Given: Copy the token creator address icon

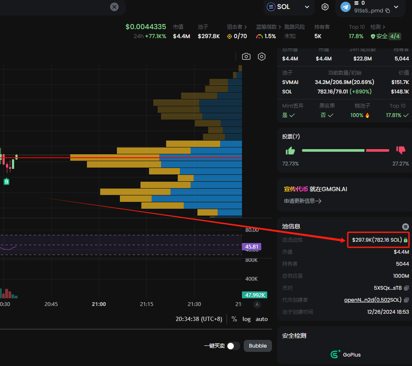Looking at the screenshot, I should click(406, 300).
